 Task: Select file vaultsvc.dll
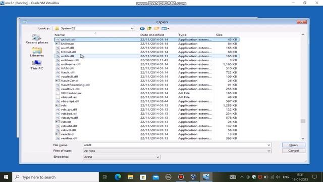pyautogui.click(x=146, y=89)
